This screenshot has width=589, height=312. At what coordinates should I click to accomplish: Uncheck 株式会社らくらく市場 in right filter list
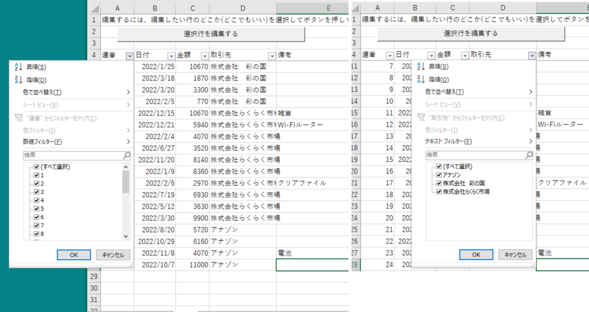point(439,191)
